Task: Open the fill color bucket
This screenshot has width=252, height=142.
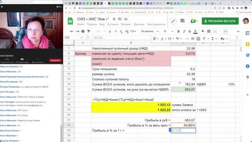Action: pyautogui.click(x=203, y=31)
